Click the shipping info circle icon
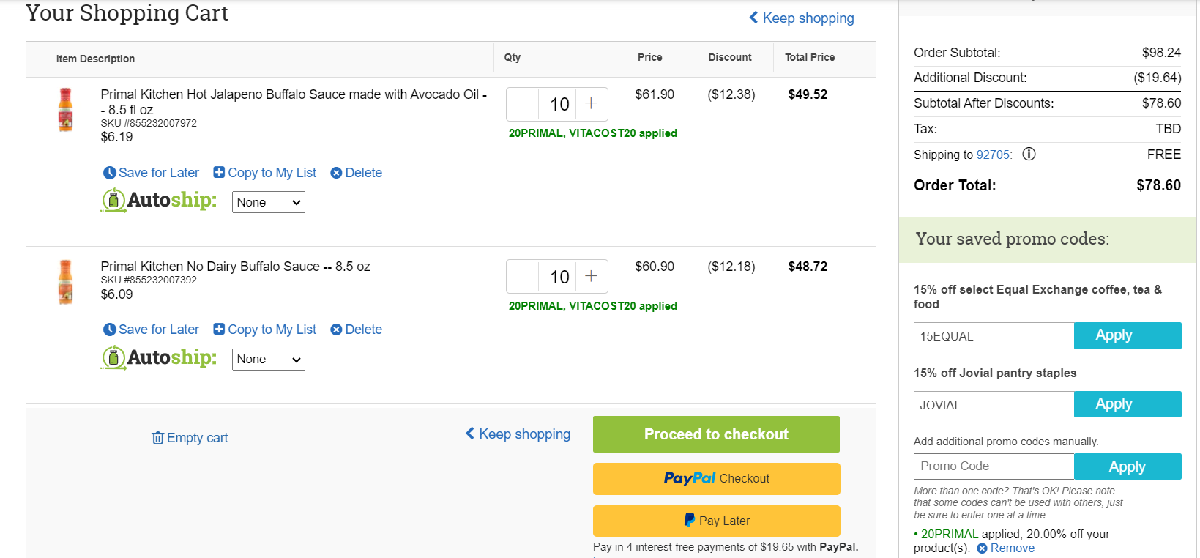 click(x=1029, y=154)
